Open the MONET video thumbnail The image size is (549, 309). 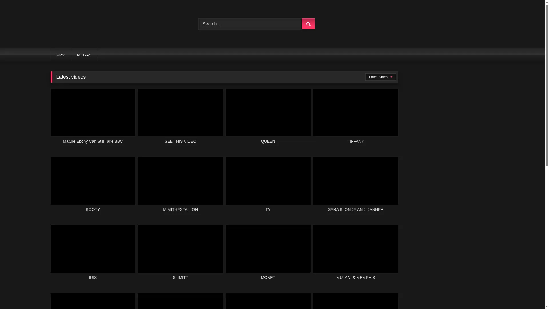pos(268,249)
